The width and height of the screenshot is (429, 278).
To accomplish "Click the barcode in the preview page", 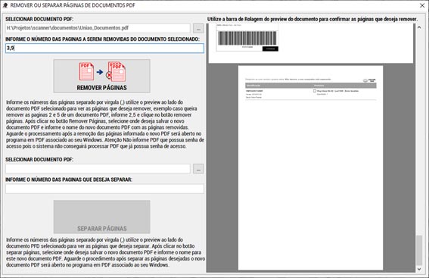I will pos(247,38).
